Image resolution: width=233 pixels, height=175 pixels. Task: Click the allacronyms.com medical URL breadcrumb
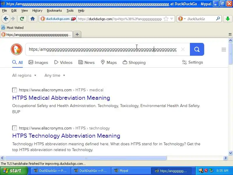point(61,90)
